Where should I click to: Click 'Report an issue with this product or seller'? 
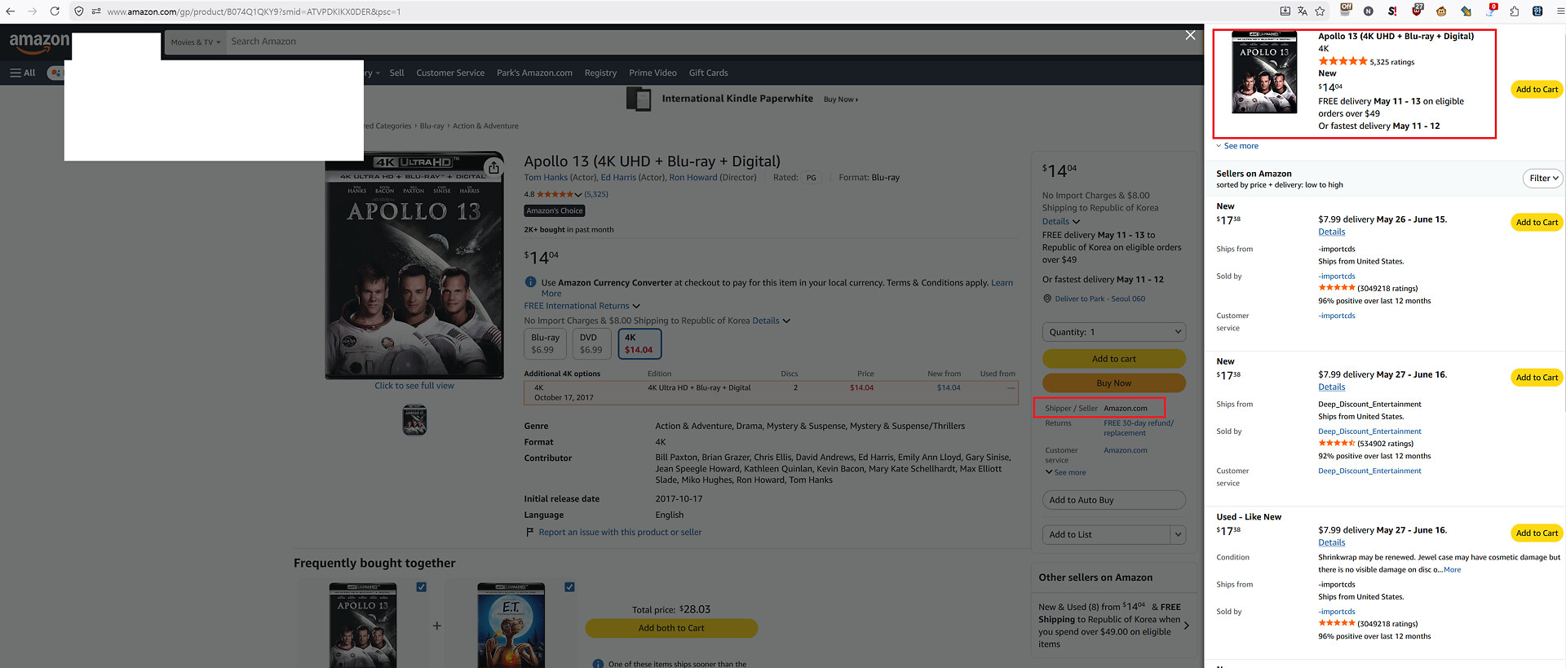pos(620,533)
